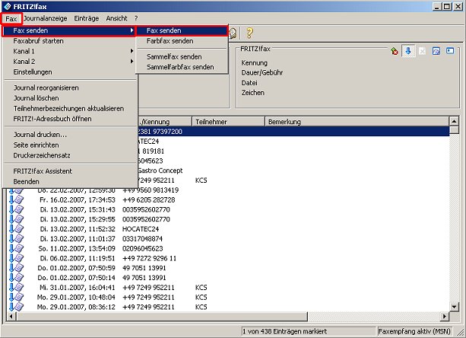Select FRITZ!-Adressbuch öffnen

(69, 119)
